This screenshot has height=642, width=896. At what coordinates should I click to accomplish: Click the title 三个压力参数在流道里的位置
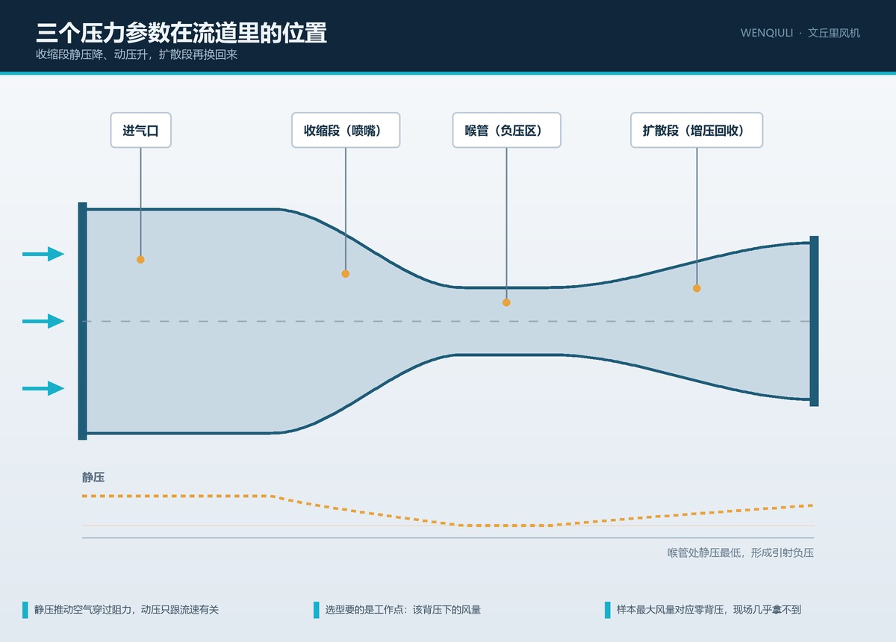181,33
